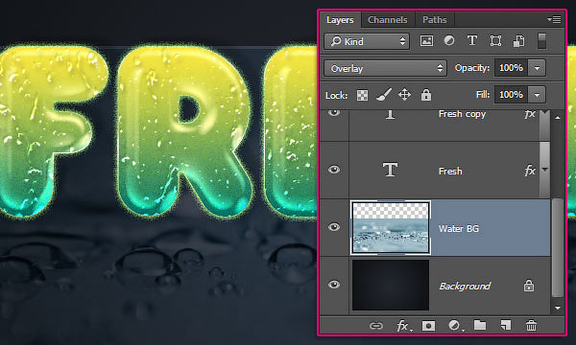
Task: Toggle visibility of Fresh copy layer
Action: click(x=334, y=112)
